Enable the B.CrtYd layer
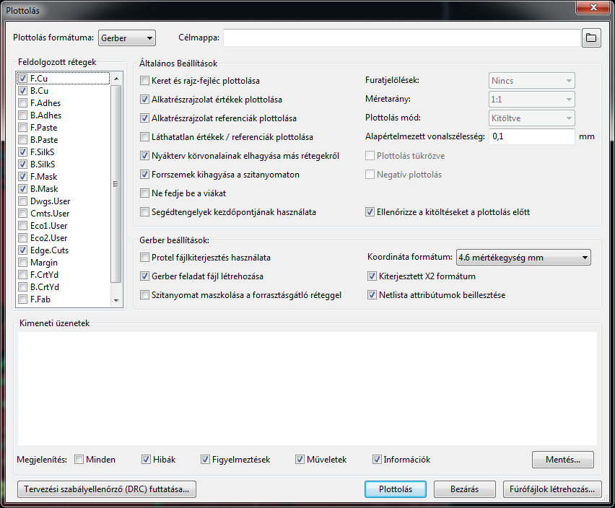The width and height of the screenshot is (615, 508). (x=23, y=287)
